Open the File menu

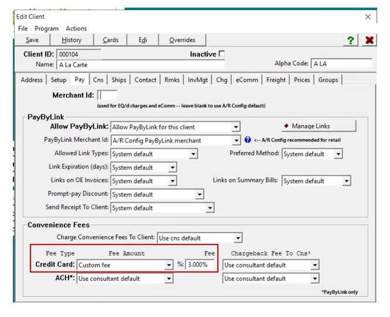23,29
